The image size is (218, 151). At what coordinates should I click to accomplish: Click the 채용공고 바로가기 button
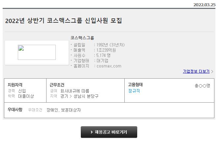109,132
